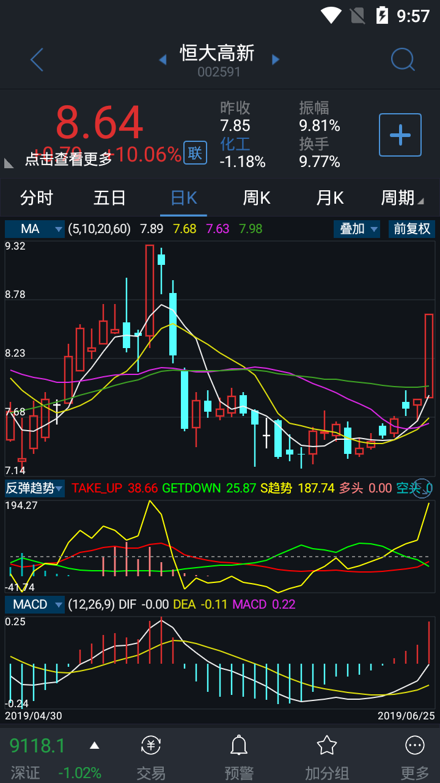Viewport: 440px width, 783px height.
Task: Tap the MA5 value 7.89
Action: 152,229
